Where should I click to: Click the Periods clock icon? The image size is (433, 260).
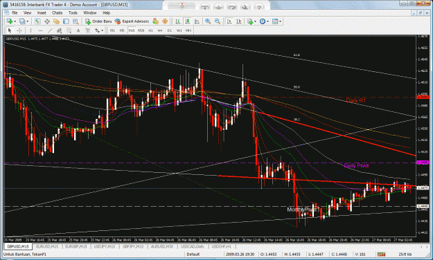click(263, 21)
